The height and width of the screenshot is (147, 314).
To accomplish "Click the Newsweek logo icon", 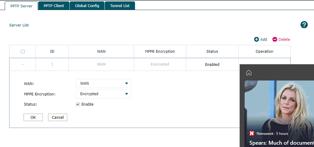I will pyautogui.click(x=252, y=134).
